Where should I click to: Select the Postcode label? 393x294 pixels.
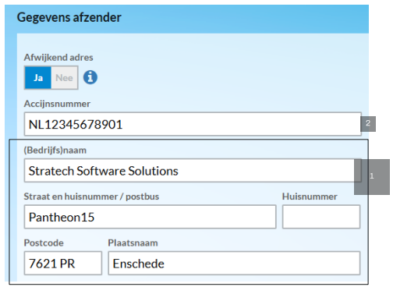[44, 243]
